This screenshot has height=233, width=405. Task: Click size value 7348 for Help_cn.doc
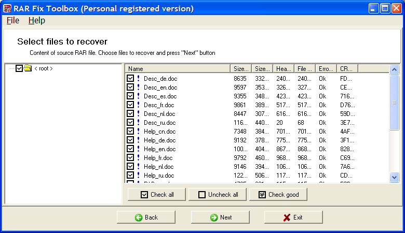[x=240, y=132]
